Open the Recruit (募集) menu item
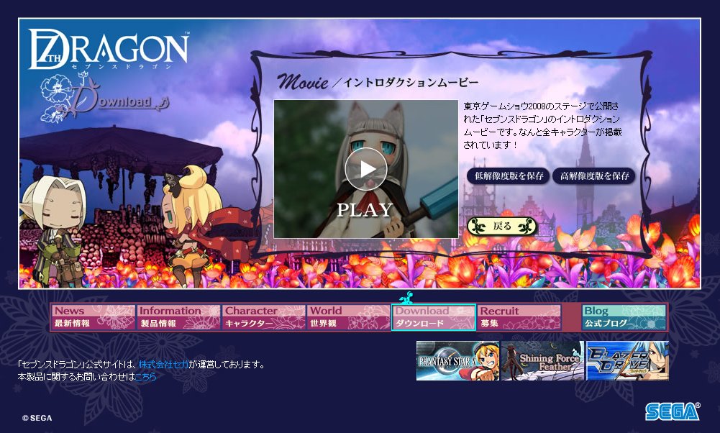The height and width of the screenshot is (433, 720). click(519, 317)
